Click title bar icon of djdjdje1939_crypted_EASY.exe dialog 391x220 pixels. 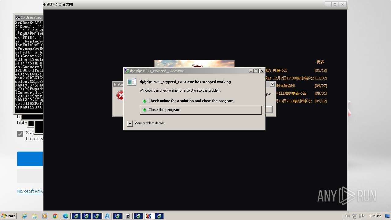(x=127, y=71)
